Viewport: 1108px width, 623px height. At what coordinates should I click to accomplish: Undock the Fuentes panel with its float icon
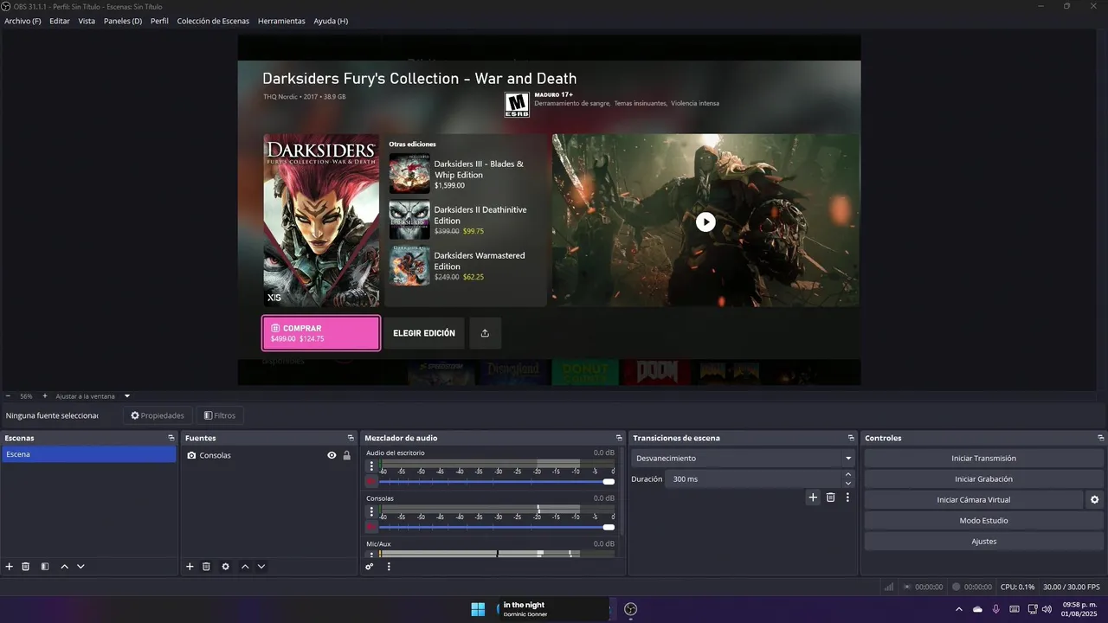(351, 438)
